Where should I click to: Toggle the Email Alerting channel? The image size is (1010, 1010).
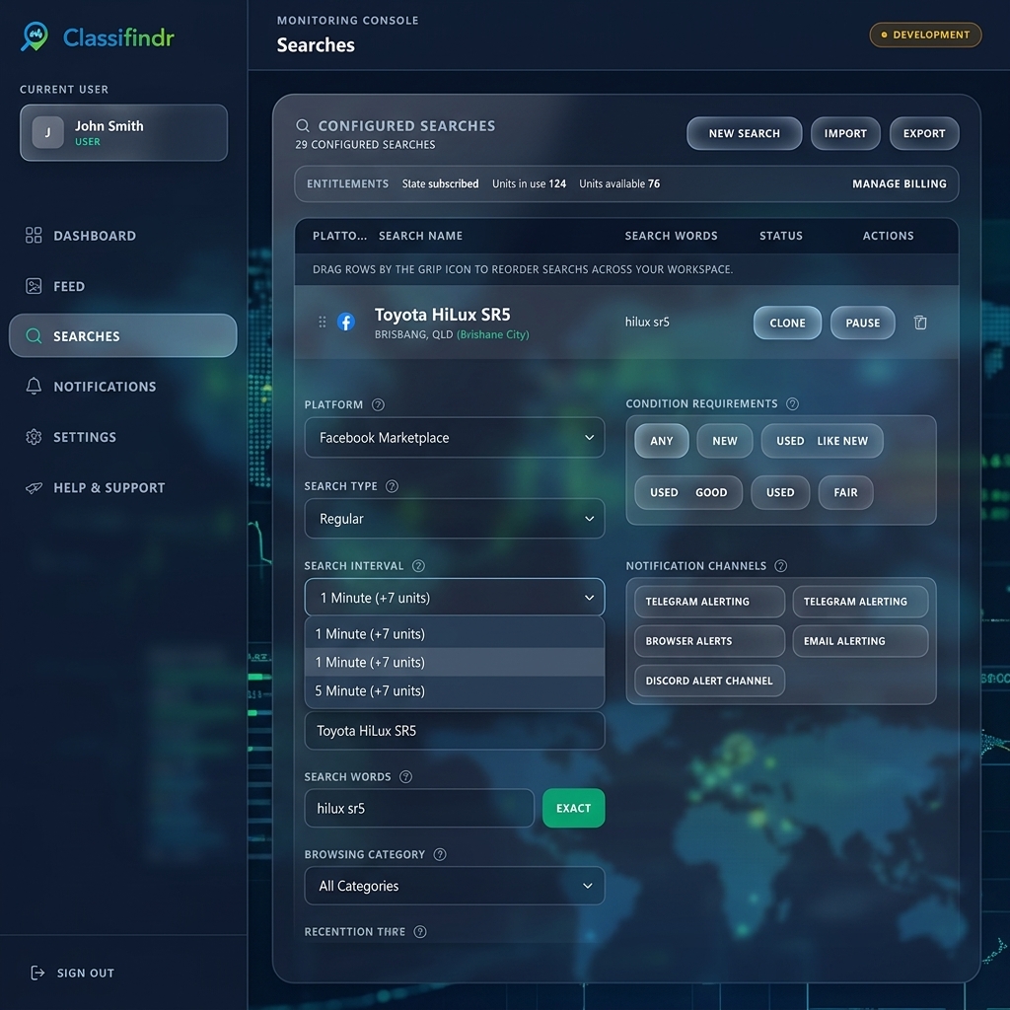860,641
